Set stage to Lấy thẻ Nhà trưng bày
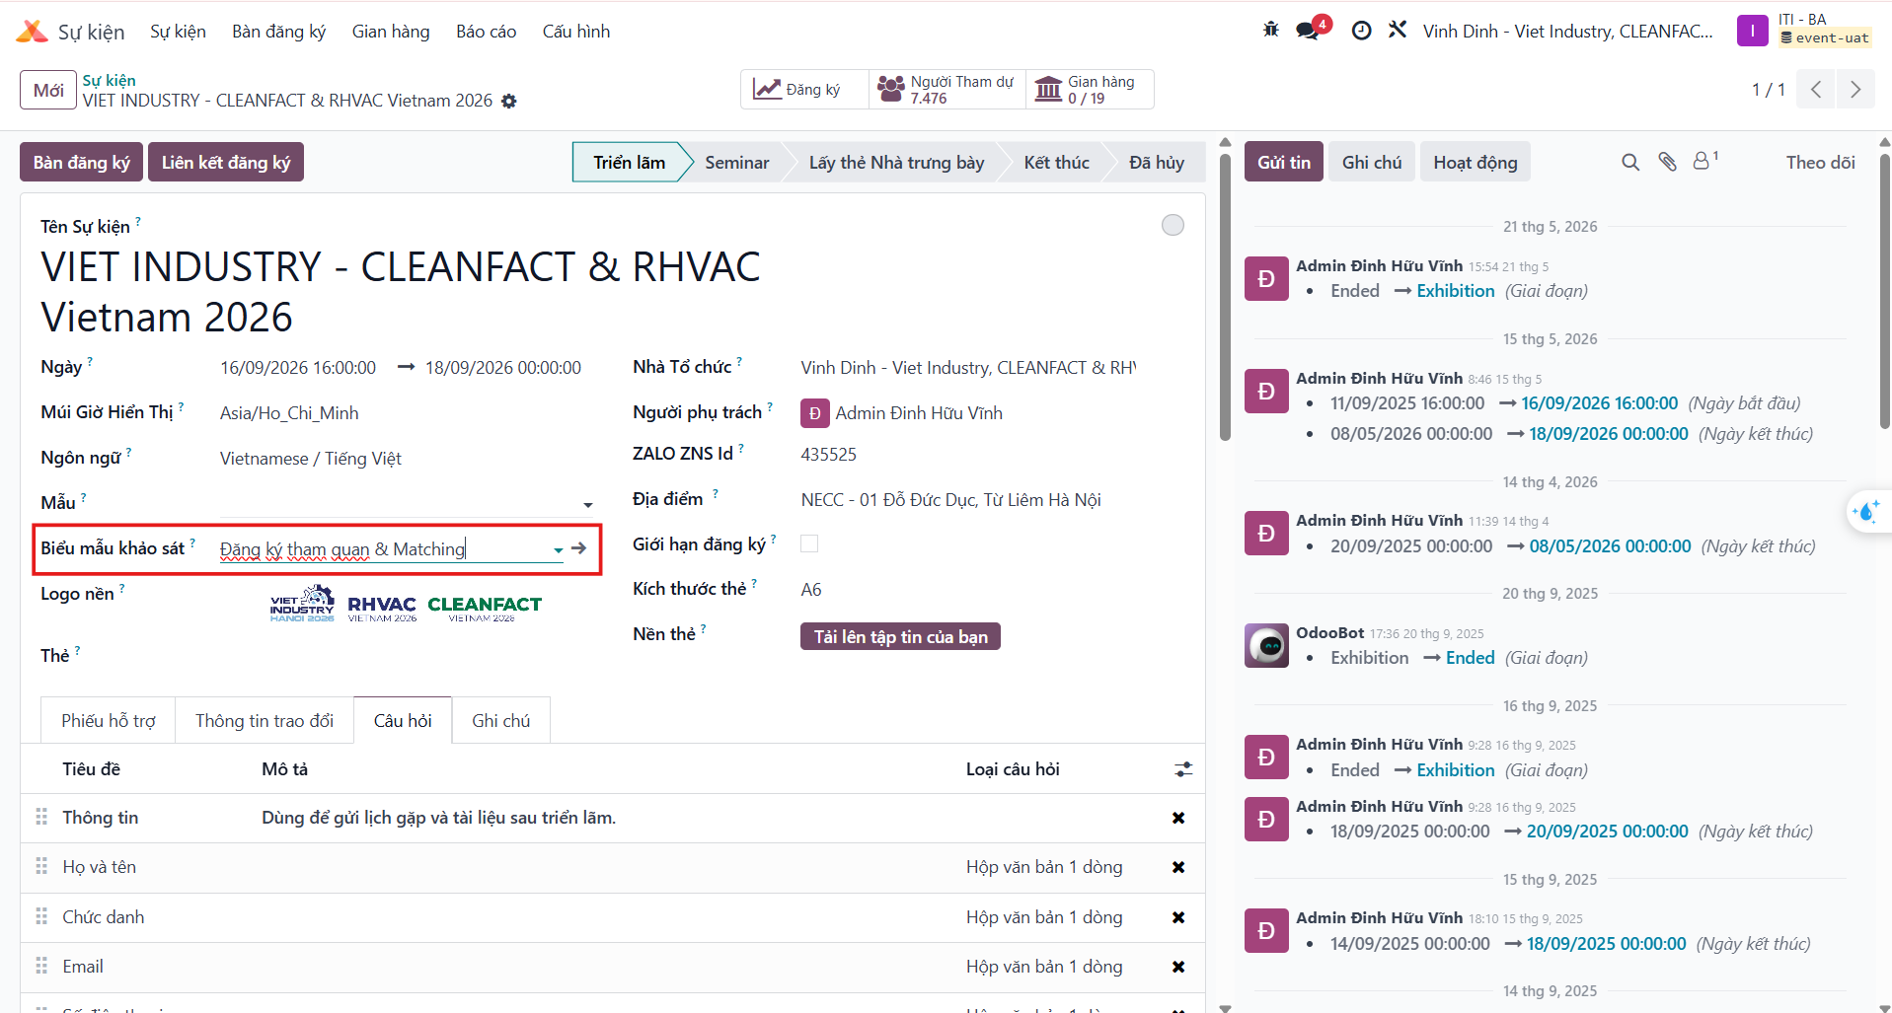Image resolution: width=1892 pixels, height=1013 pixels. [x=896, y=163]
